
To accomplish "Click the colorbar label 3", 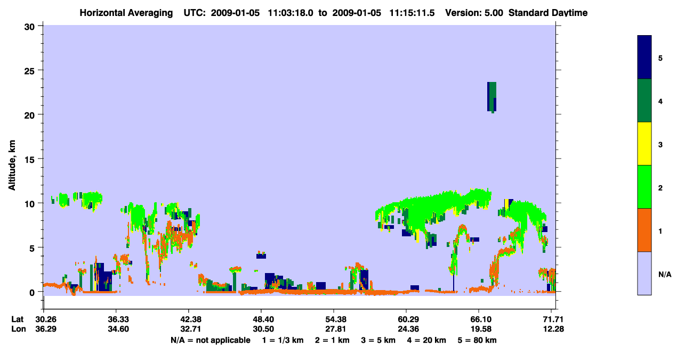I will coord(660,144).
